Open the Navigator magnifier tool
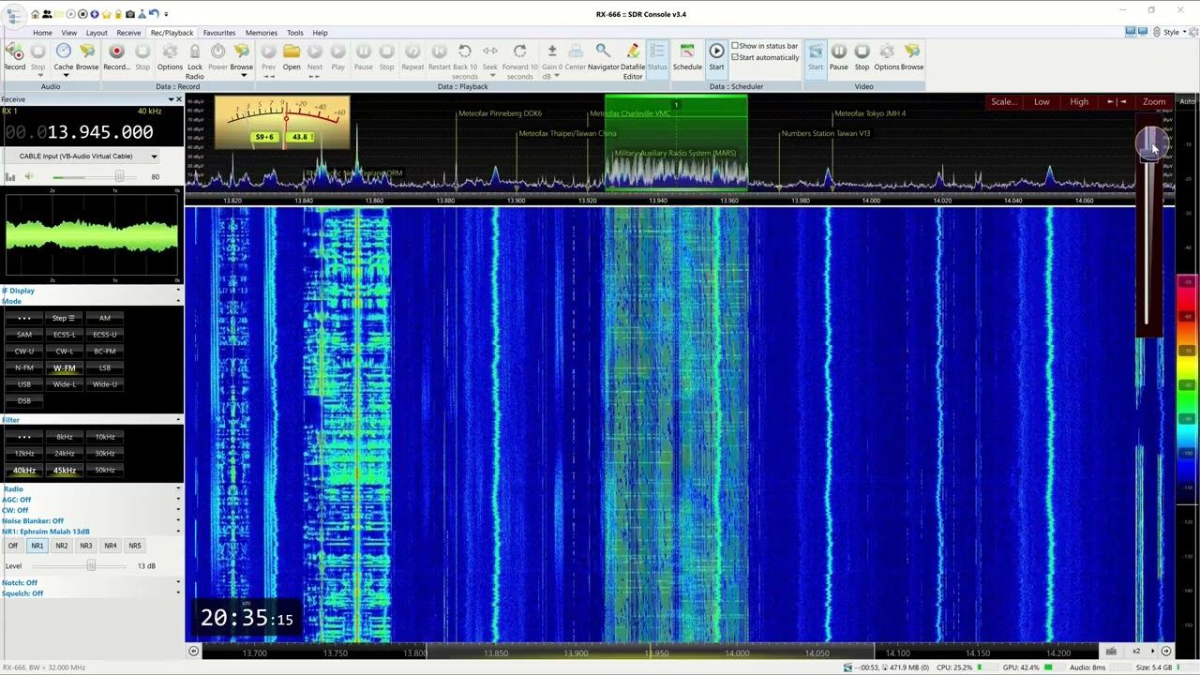This screenshot has height=675, width=1200. click(603, 56)
